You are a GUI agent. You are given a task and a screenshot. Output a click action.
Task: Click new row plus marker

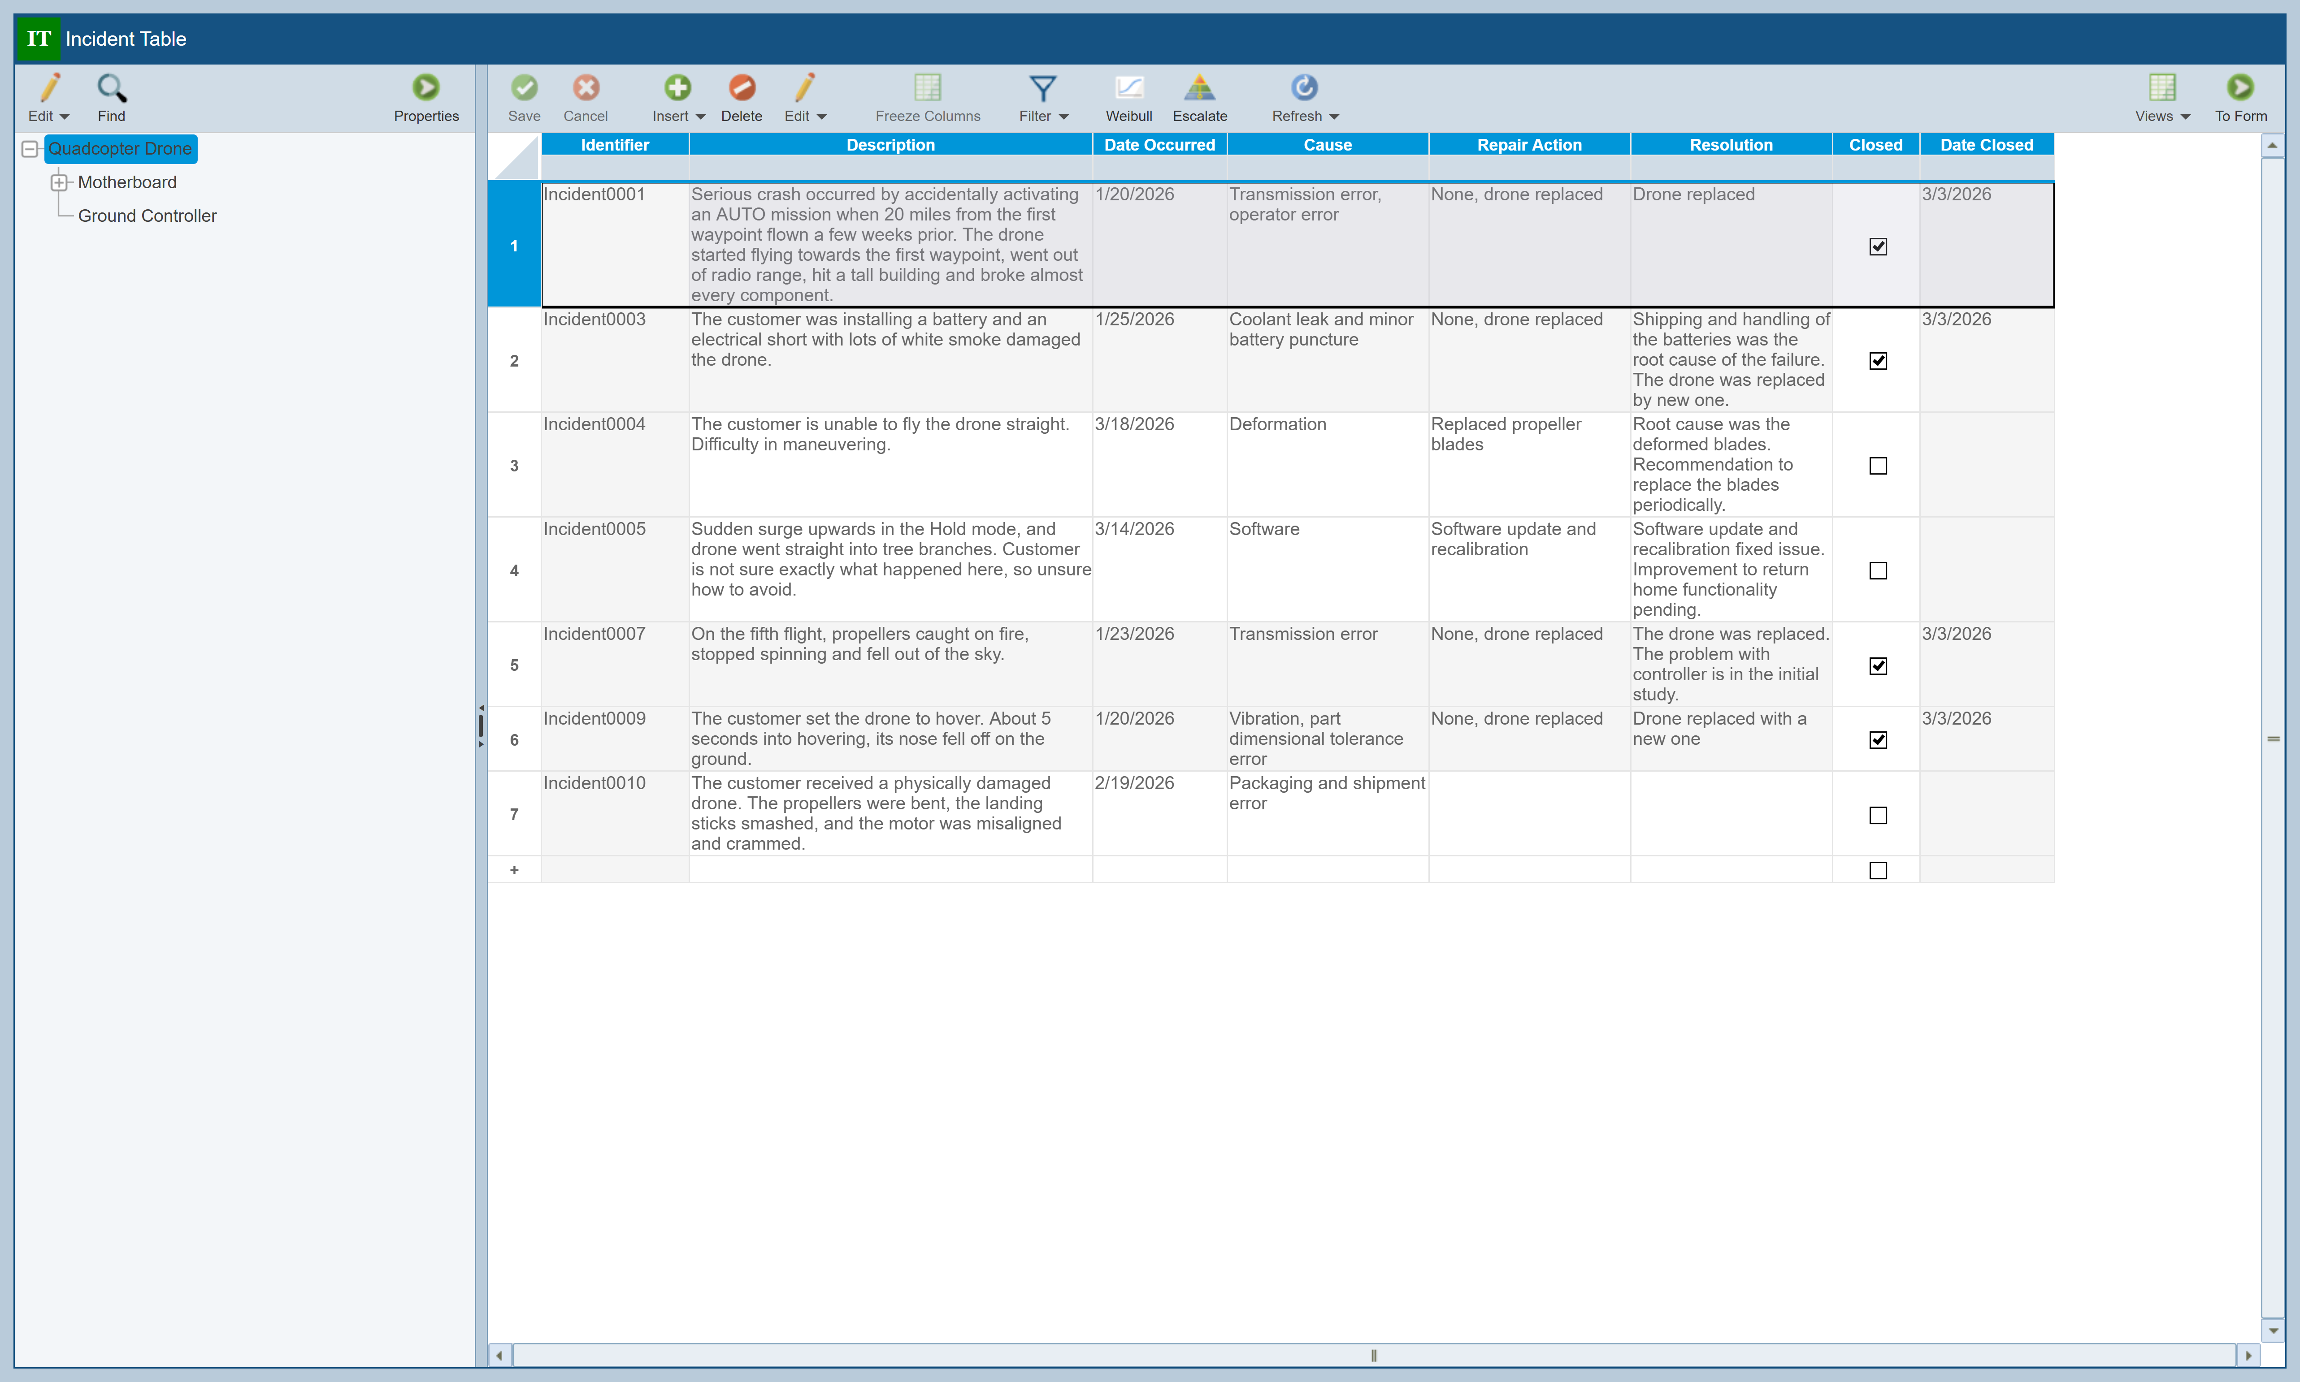tap(514, 870)
